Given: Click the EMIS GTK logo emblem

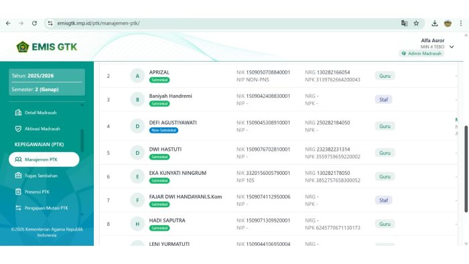Looking at the screenshot, I should [22, 47].
